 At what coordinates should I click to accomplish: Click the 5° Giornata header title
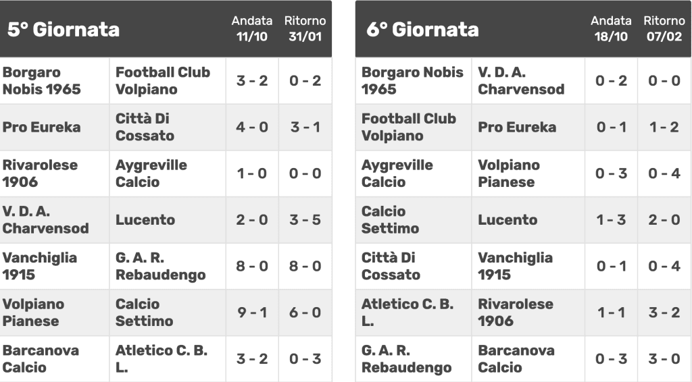[x=64, y=30]
